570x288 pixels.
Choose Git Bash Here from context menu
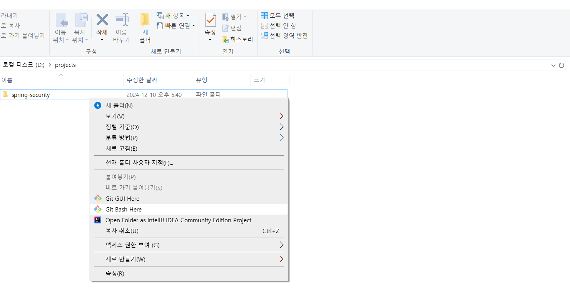point(189,209)
